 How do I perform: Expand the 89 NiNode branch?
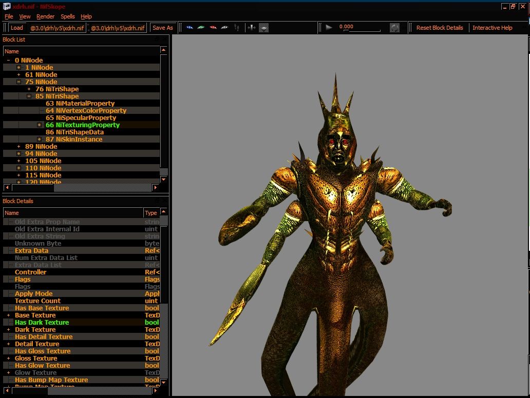(x=18, y=147)
